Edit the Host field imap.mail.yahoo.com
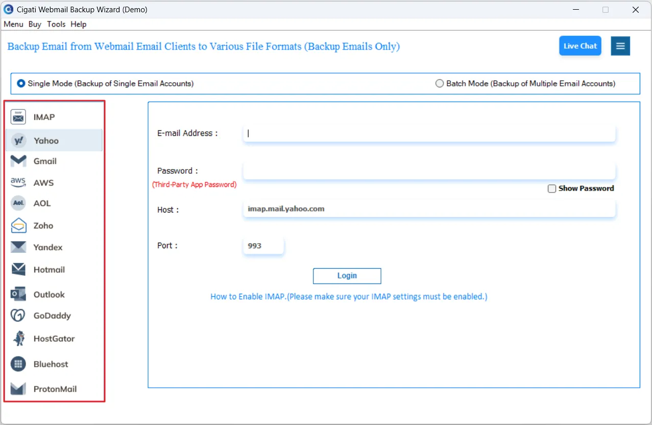The width and height of the screenshot is (652, 425). pyautogui.click(x=429, y=209)
